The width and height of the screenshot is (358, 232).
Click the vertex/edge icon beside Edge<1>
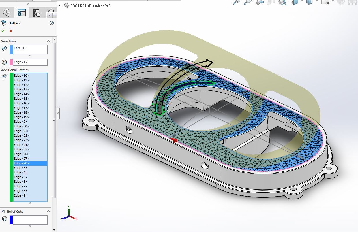[x=4, y=62]
